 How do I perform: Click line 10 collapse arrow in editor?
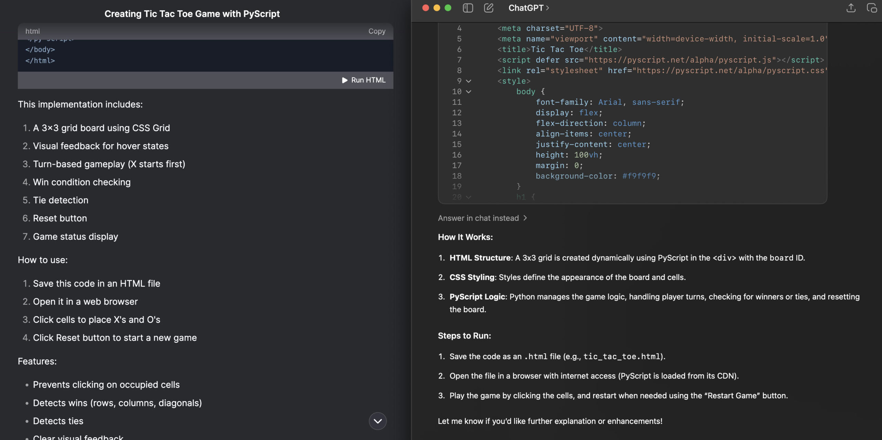(x=469, y=92)
